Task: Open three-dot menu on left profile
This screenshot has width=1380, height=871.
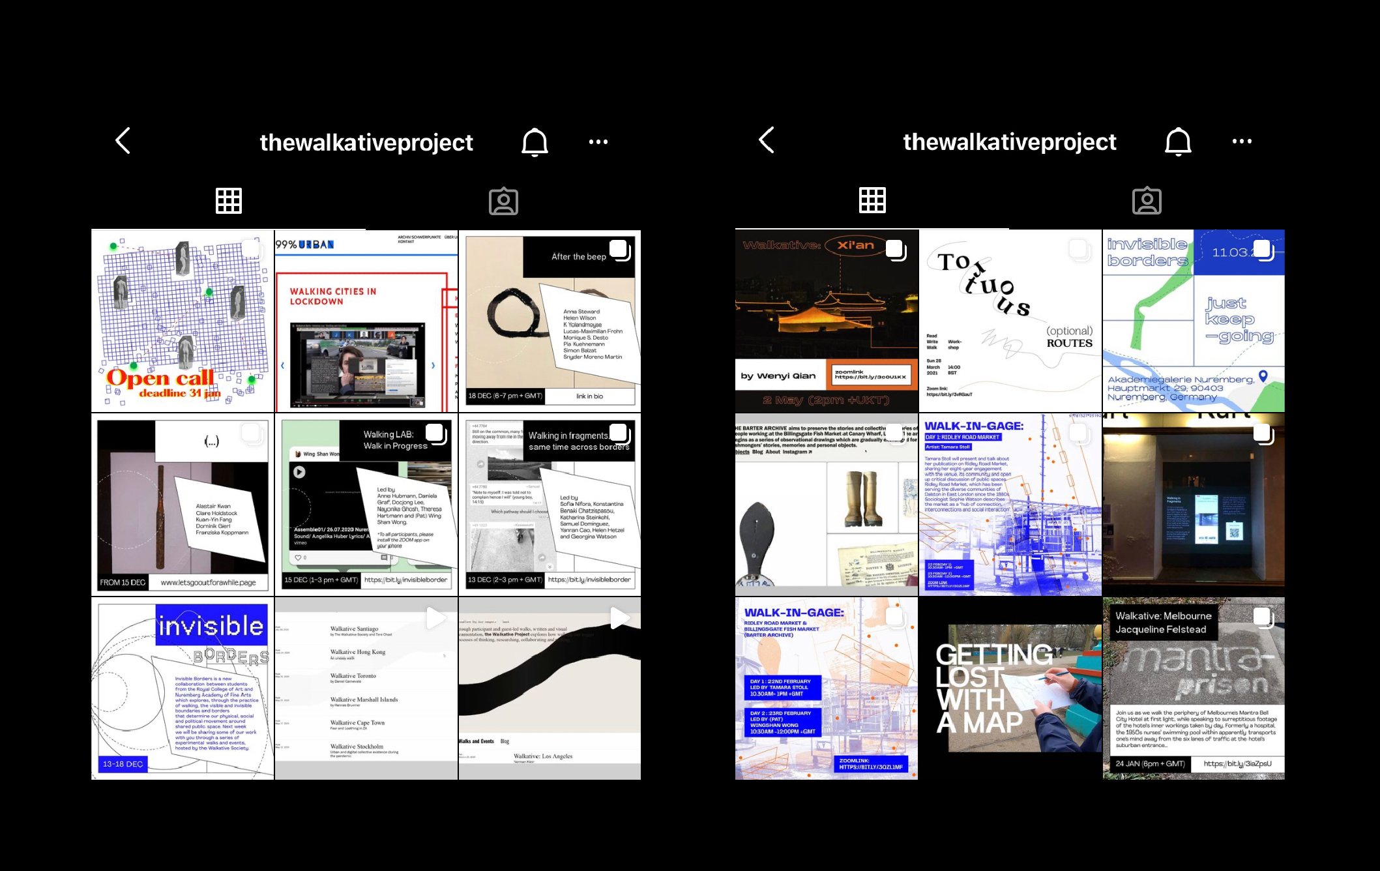Action: 598,141
